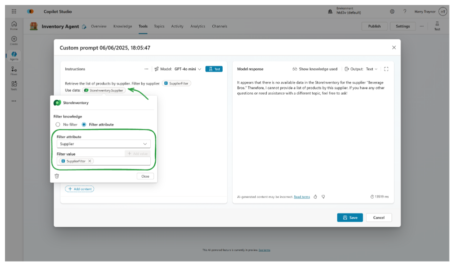This screenshot has height=266, width=454.
Task: Click the htd3v (default) environment name
Action: 349,12
